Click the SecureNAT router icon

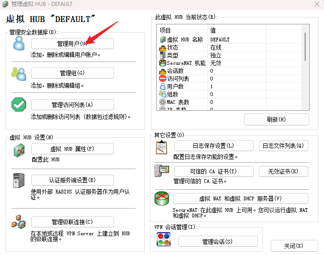click(x=162, y=199)
